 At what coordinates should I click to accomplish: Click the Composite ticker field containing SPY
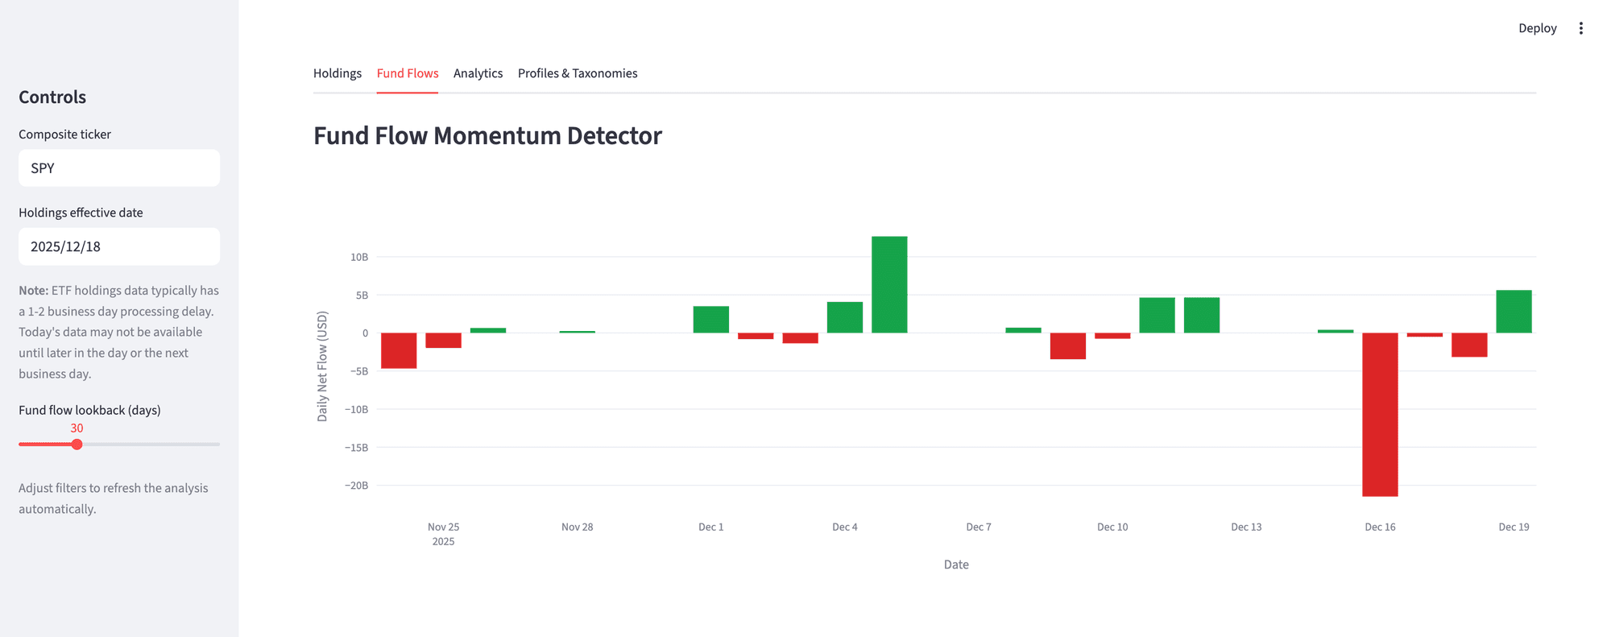[119, 168]
